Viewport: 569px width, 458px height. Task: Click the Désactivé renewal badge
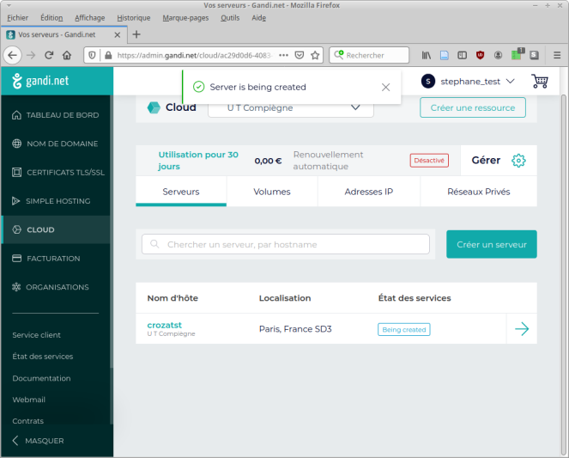[429, 161]
